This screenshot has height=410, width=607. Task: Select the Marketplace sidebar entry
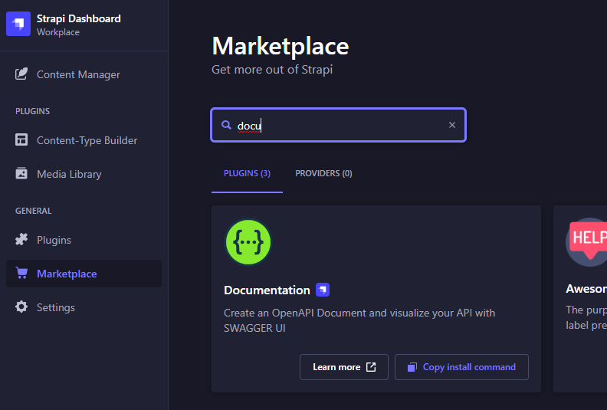(84, 274)
